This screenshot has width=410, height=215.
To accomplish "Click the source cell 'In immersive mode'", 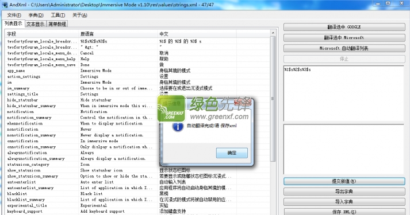I will coord(99,141).
